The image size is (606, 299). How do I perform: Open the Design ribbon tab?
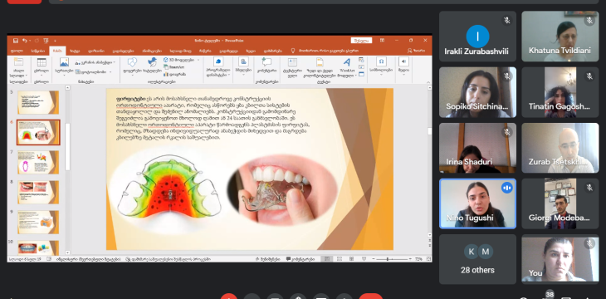click(95, 51)
